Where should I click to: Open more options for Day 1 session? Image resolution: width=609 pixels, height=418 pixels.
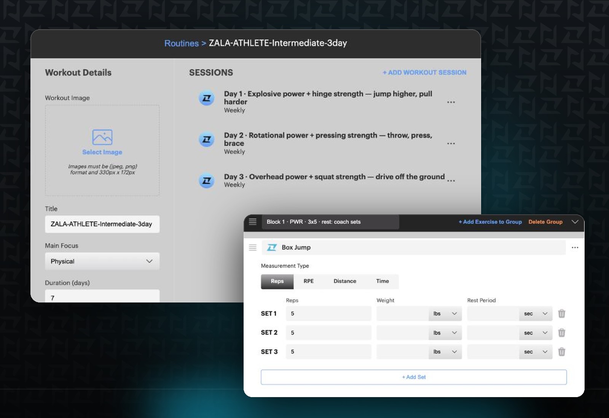coord(451,102)
